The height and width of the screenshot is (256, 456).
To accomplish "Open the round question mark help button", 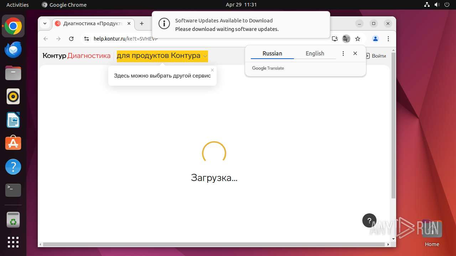I will click(x=369, y=220).
